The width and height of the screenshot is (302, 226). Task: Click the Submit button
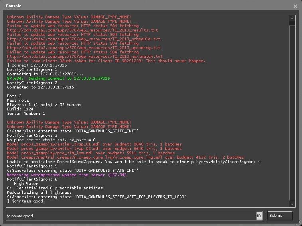click(280, 215)
